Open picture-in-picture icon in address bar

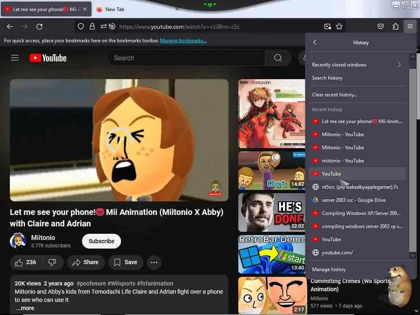[x=327, y=26]
